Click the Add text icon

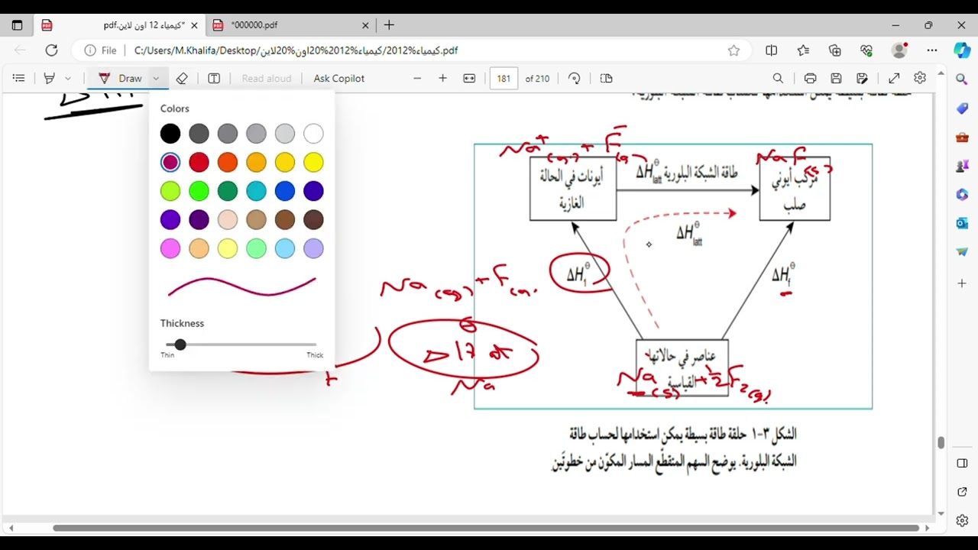(214, 78)
